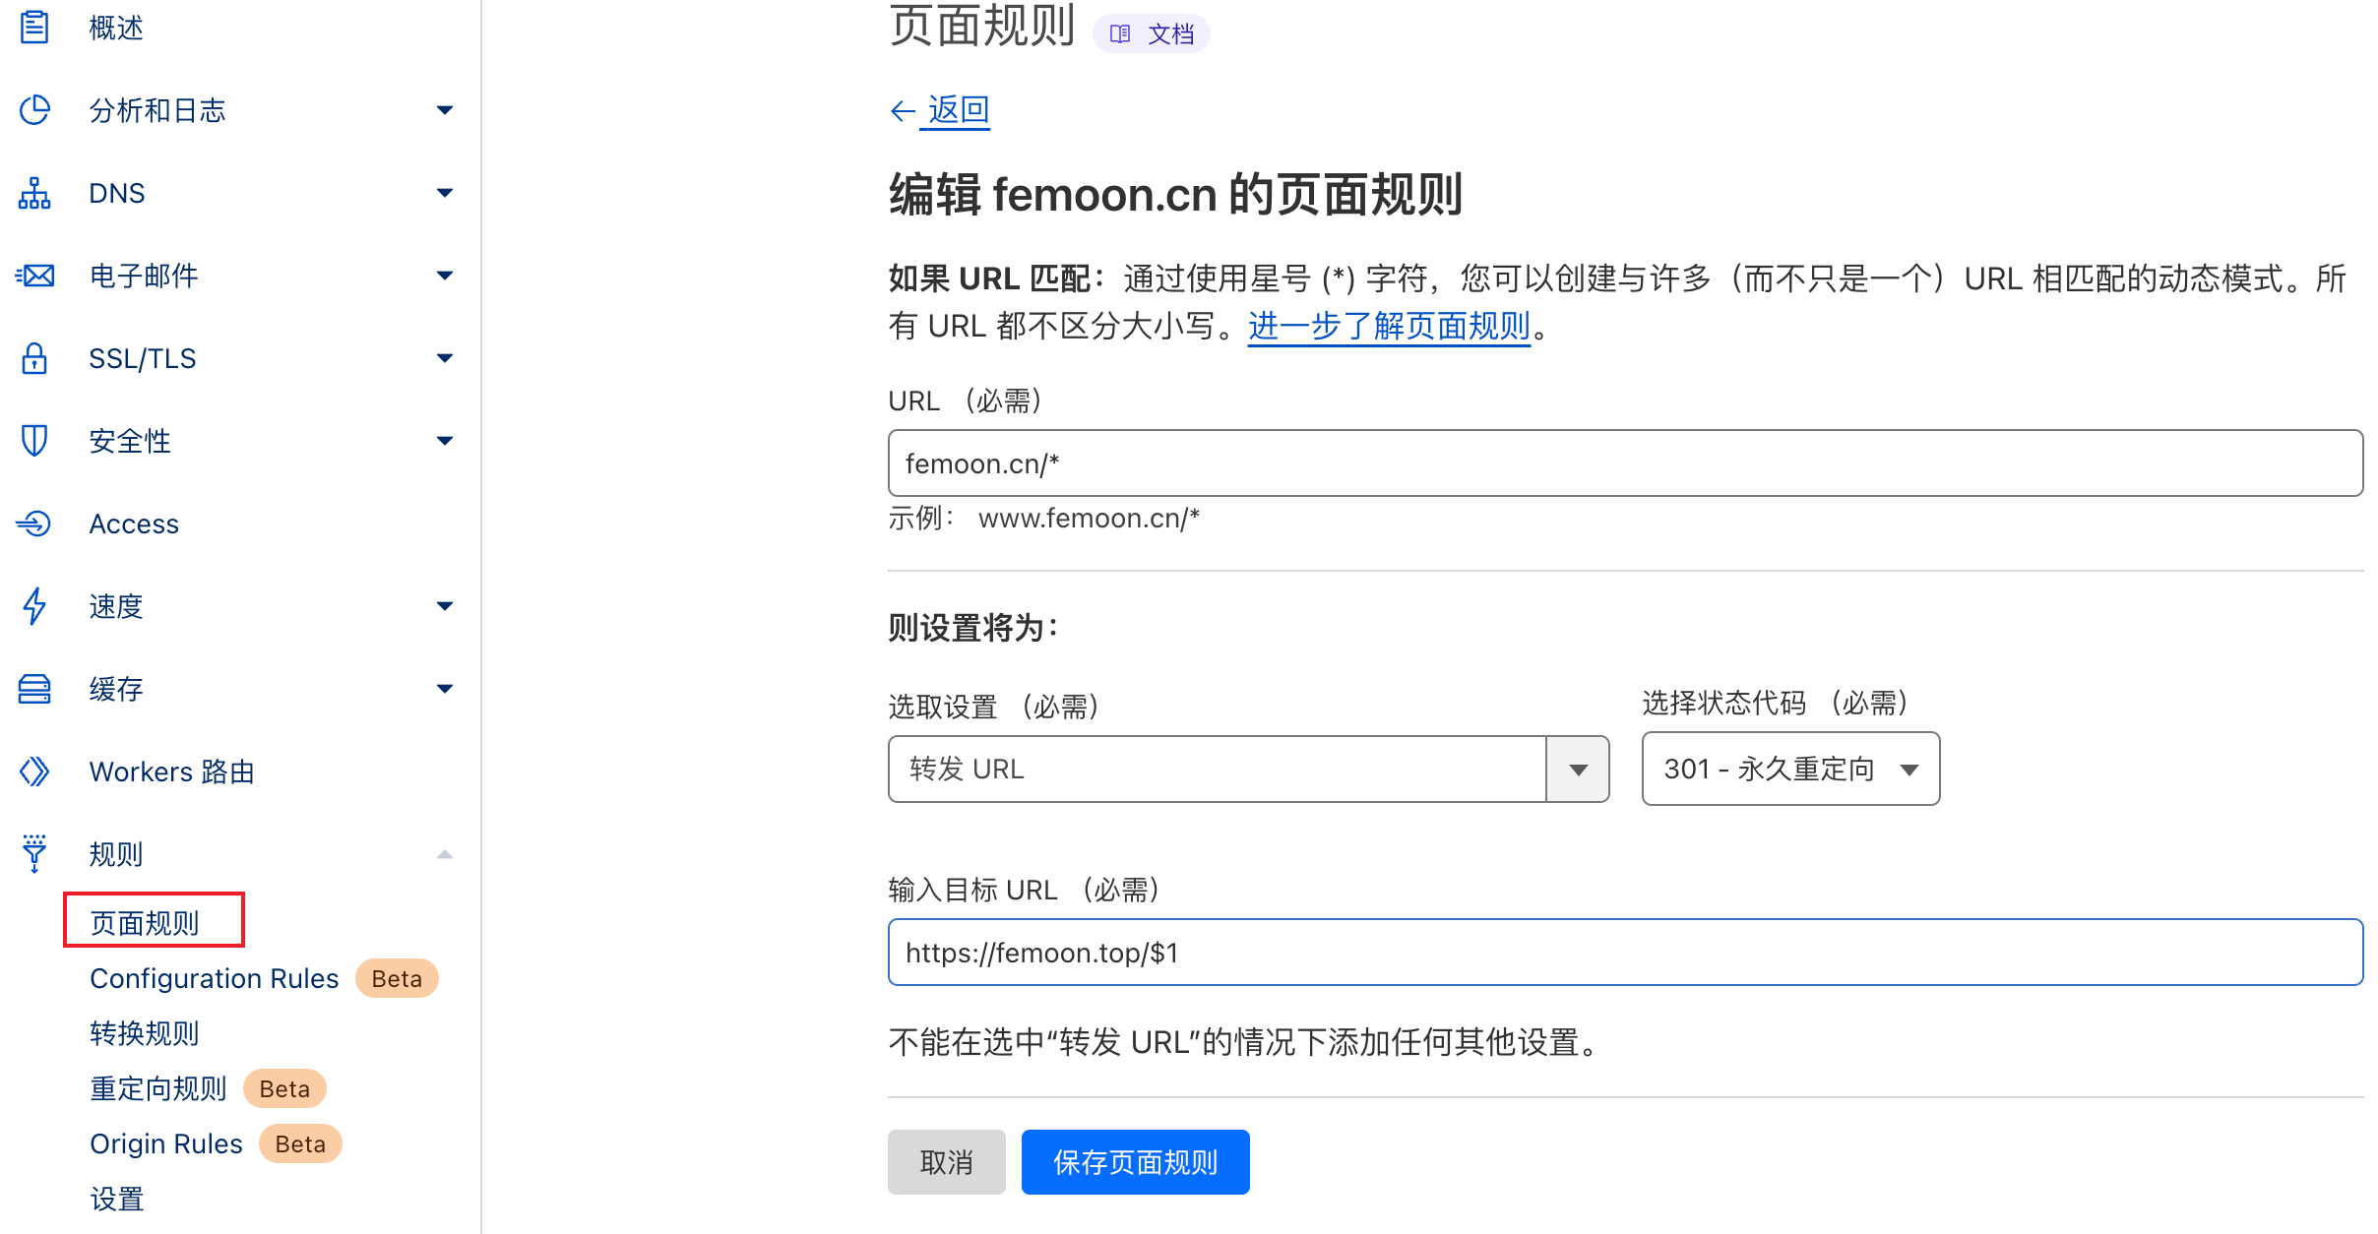Click the SSL/TLS padlock icon
The width and height of the screenshot is (2378, 1234).
click(34, 358)
